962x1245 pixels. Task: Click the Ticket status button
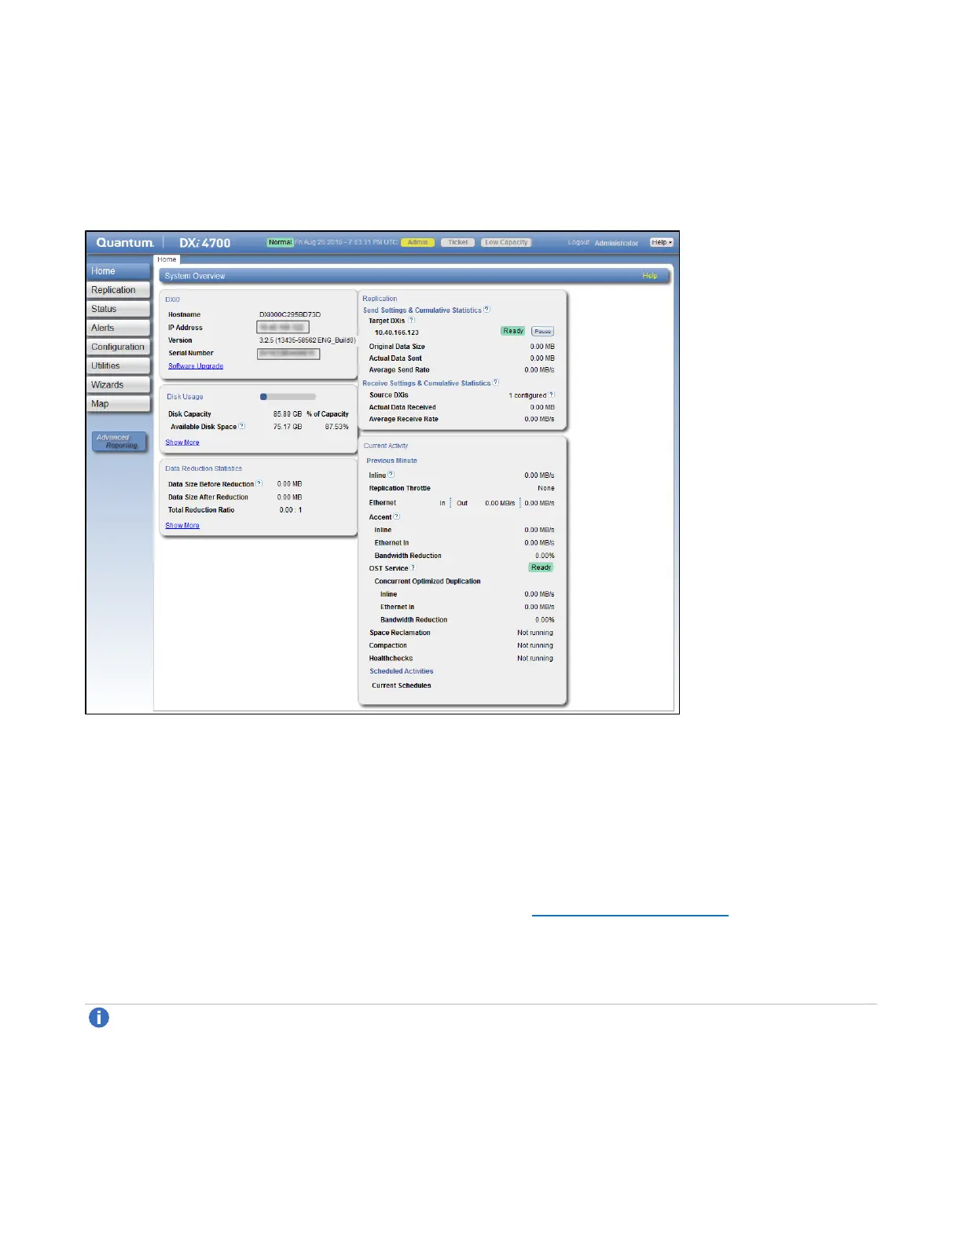457,242
